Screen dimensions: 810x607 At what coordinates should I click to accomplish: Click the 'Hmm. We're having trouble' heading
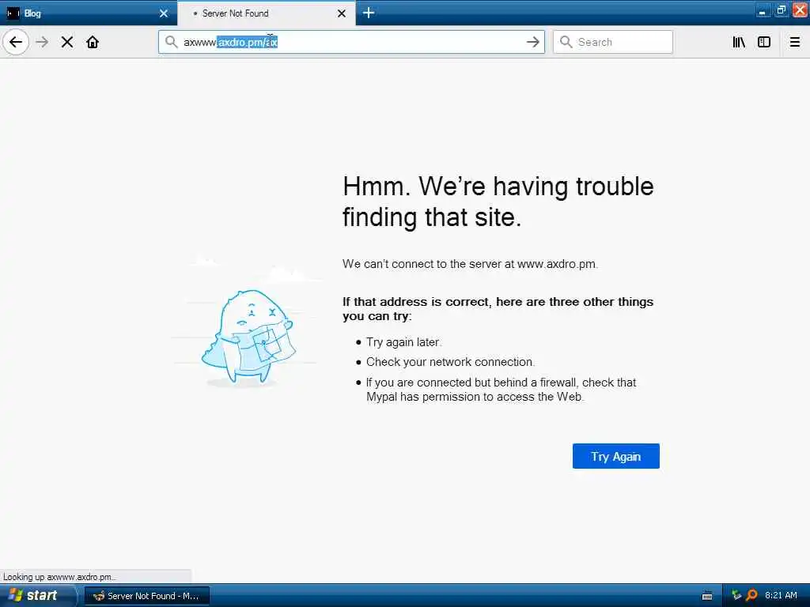(x=498, y=202)
